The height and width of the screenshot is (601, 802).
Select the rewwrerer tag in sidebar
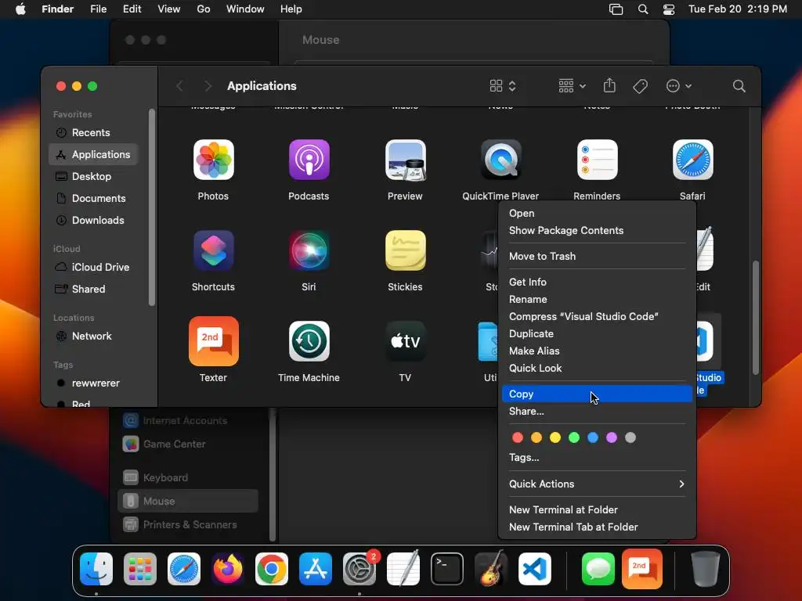[93, 383]
